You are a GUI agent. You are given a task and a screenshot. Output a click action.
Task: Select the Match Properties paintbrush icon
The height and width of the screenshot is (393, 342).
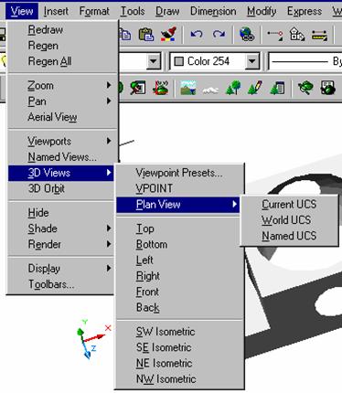[x=168, y=34]
